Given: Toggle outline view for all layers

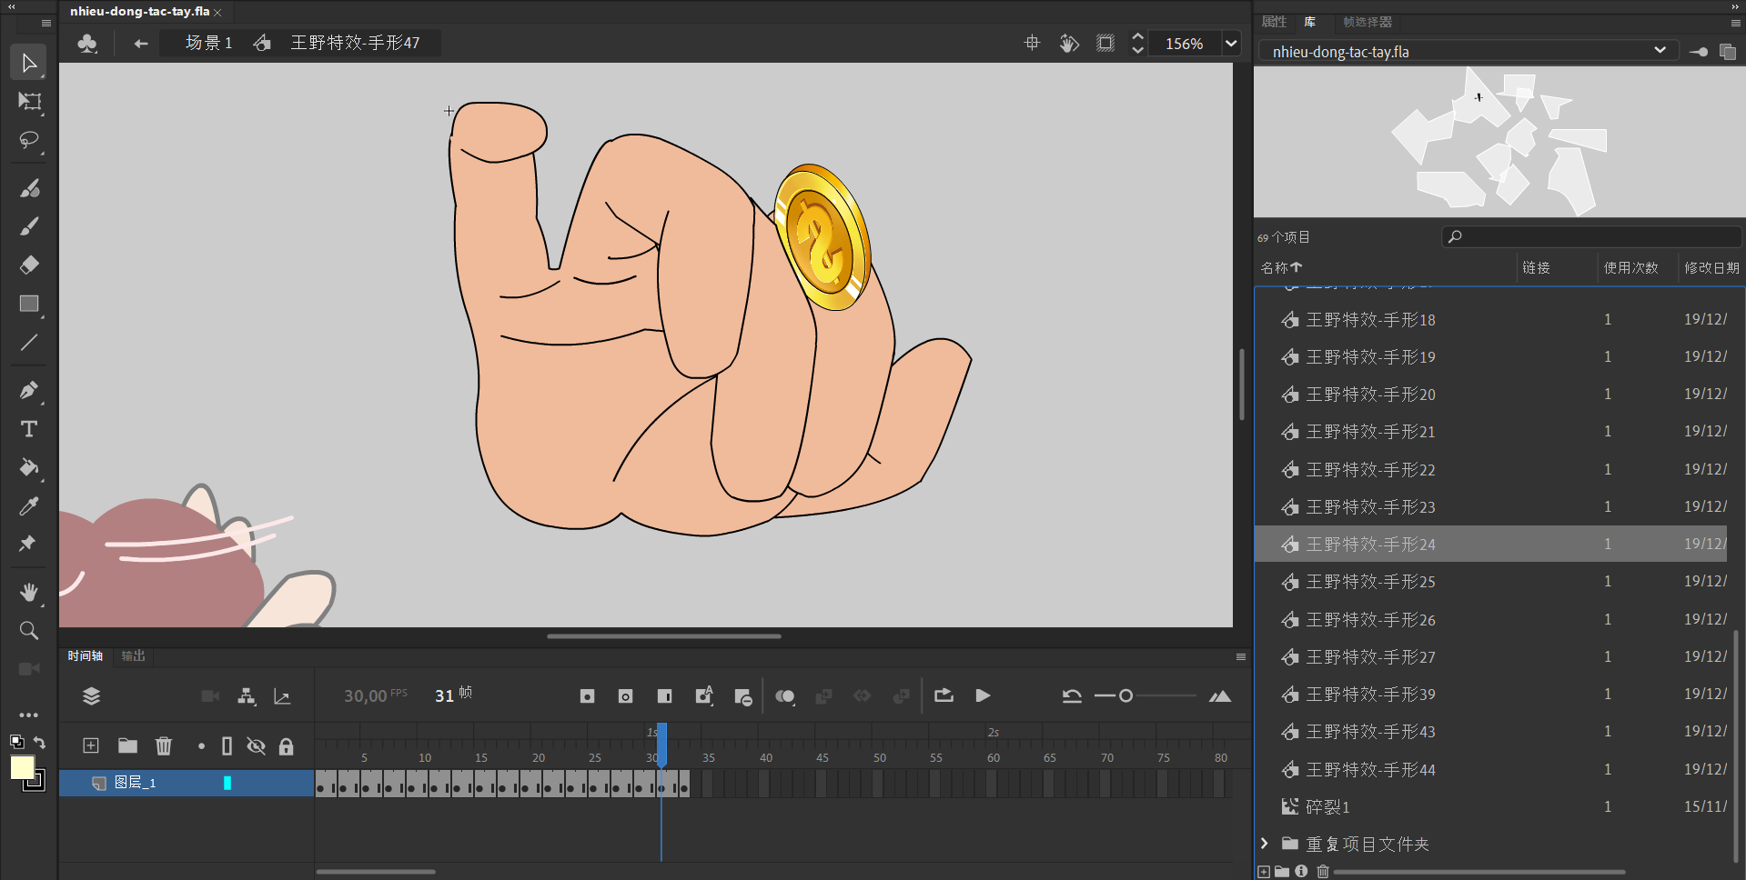Looking at the screenshot, I should click(227, 746).
